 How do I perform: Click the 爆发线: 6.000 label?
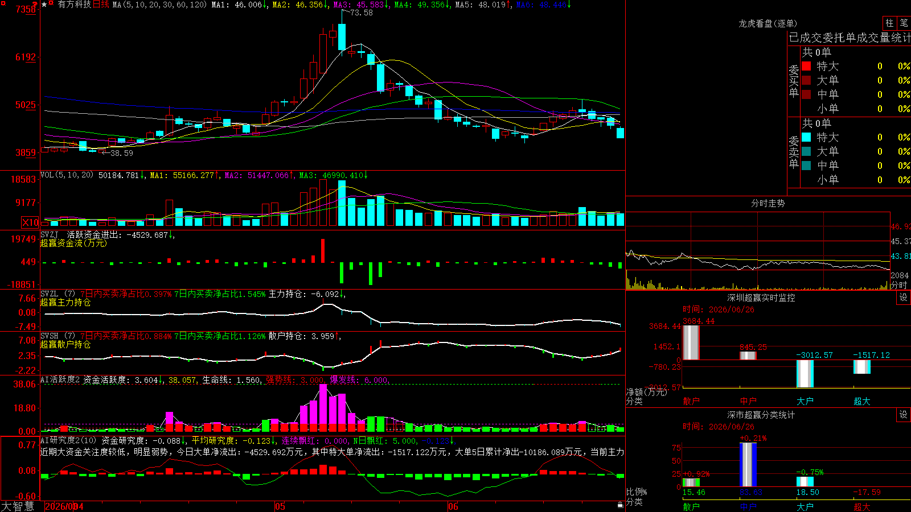[x=359, y=380]
